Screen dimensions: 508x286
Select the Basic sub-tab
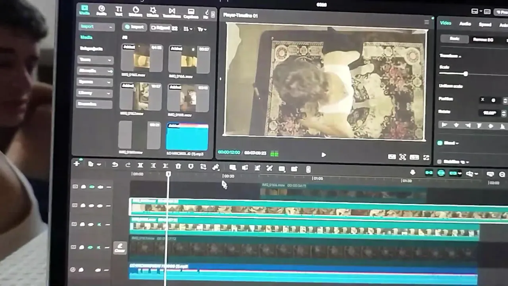pyautogui.click(x=454, y=39)
